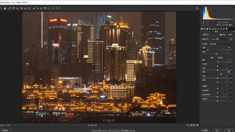This screenshot has height=132, width=235.
Task: Click zoom out minus button
Action: click(1, 125)
